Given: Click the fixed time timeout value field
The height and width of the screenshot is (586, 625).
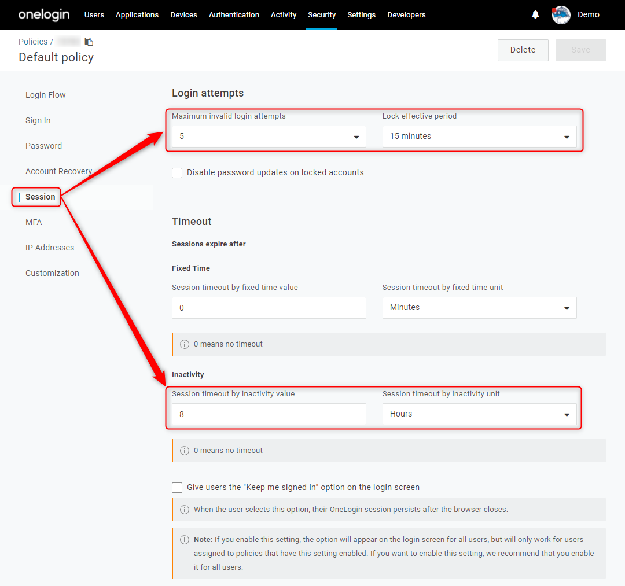Looking at the screenshot, I should click(269, 308).
